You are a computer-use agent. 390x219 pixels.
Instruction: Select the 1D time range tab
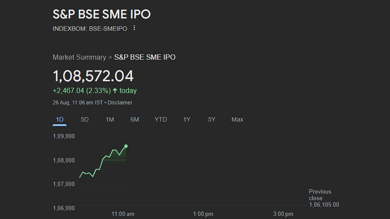[x=59, y=120]
